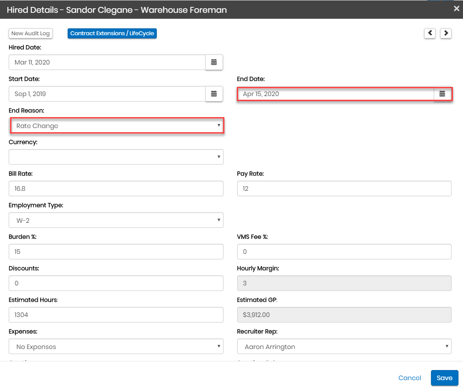Expand the End Reason dropdown
Image resolution: width=463 pixels, height=387 pixels.
(x=117, y=126)
